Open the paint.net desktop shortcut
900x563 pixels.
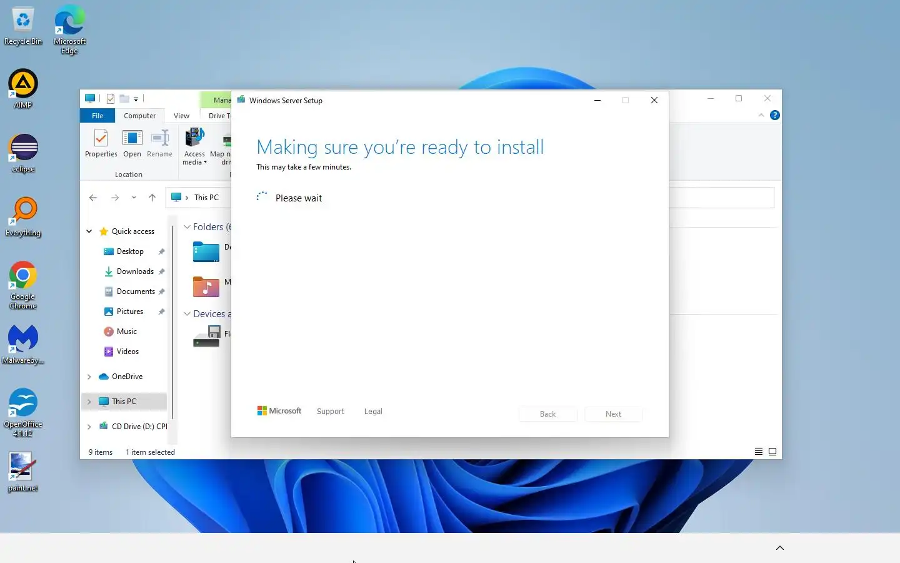coord(23,472)
